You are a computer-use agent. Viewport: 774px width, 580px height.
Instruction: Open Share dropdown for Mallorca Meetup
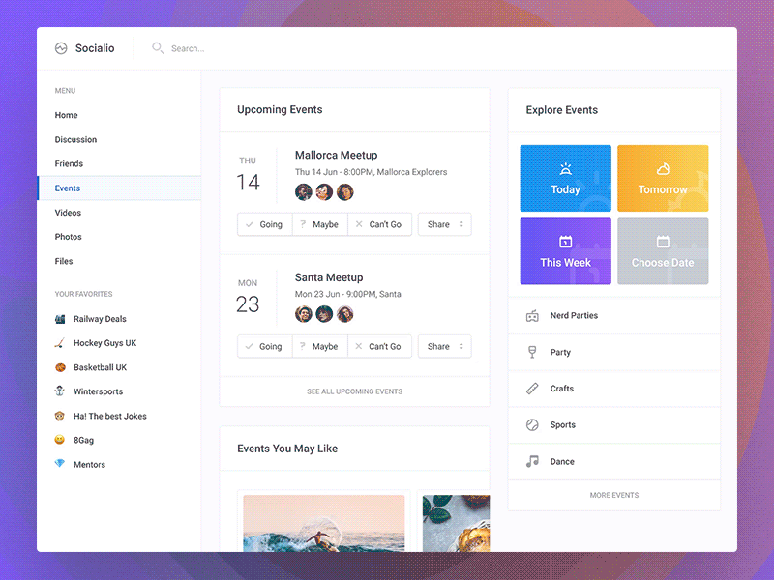coord(445,224)
